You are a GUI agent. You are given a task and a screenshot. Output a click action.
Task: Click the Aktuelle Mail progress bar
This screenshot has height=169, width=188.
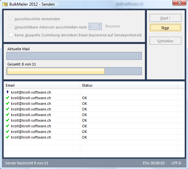pyautogui.click(x=74, y=56)
